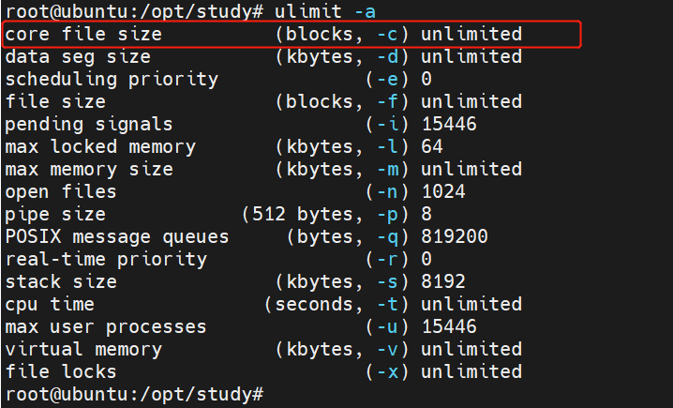This screenshot has height=408, width=673.
Task: Click the 0 value for scheduling priority
Action: coord(426,79)
